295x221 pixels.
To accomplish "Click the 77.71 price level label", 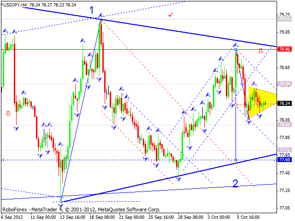I will tap(284, 150).
